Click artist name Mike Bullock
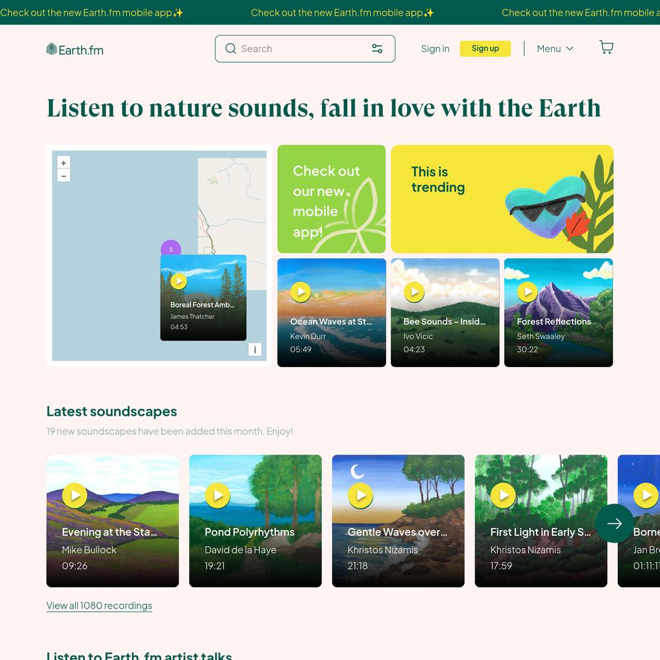This screenshot has height=660, width=660. [x=89, y=550]
